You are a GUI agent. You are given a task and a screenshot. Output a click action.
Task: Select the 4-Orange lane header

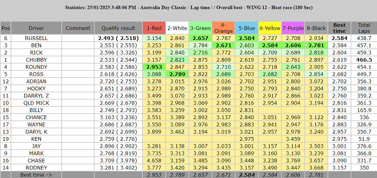[223, 28]
